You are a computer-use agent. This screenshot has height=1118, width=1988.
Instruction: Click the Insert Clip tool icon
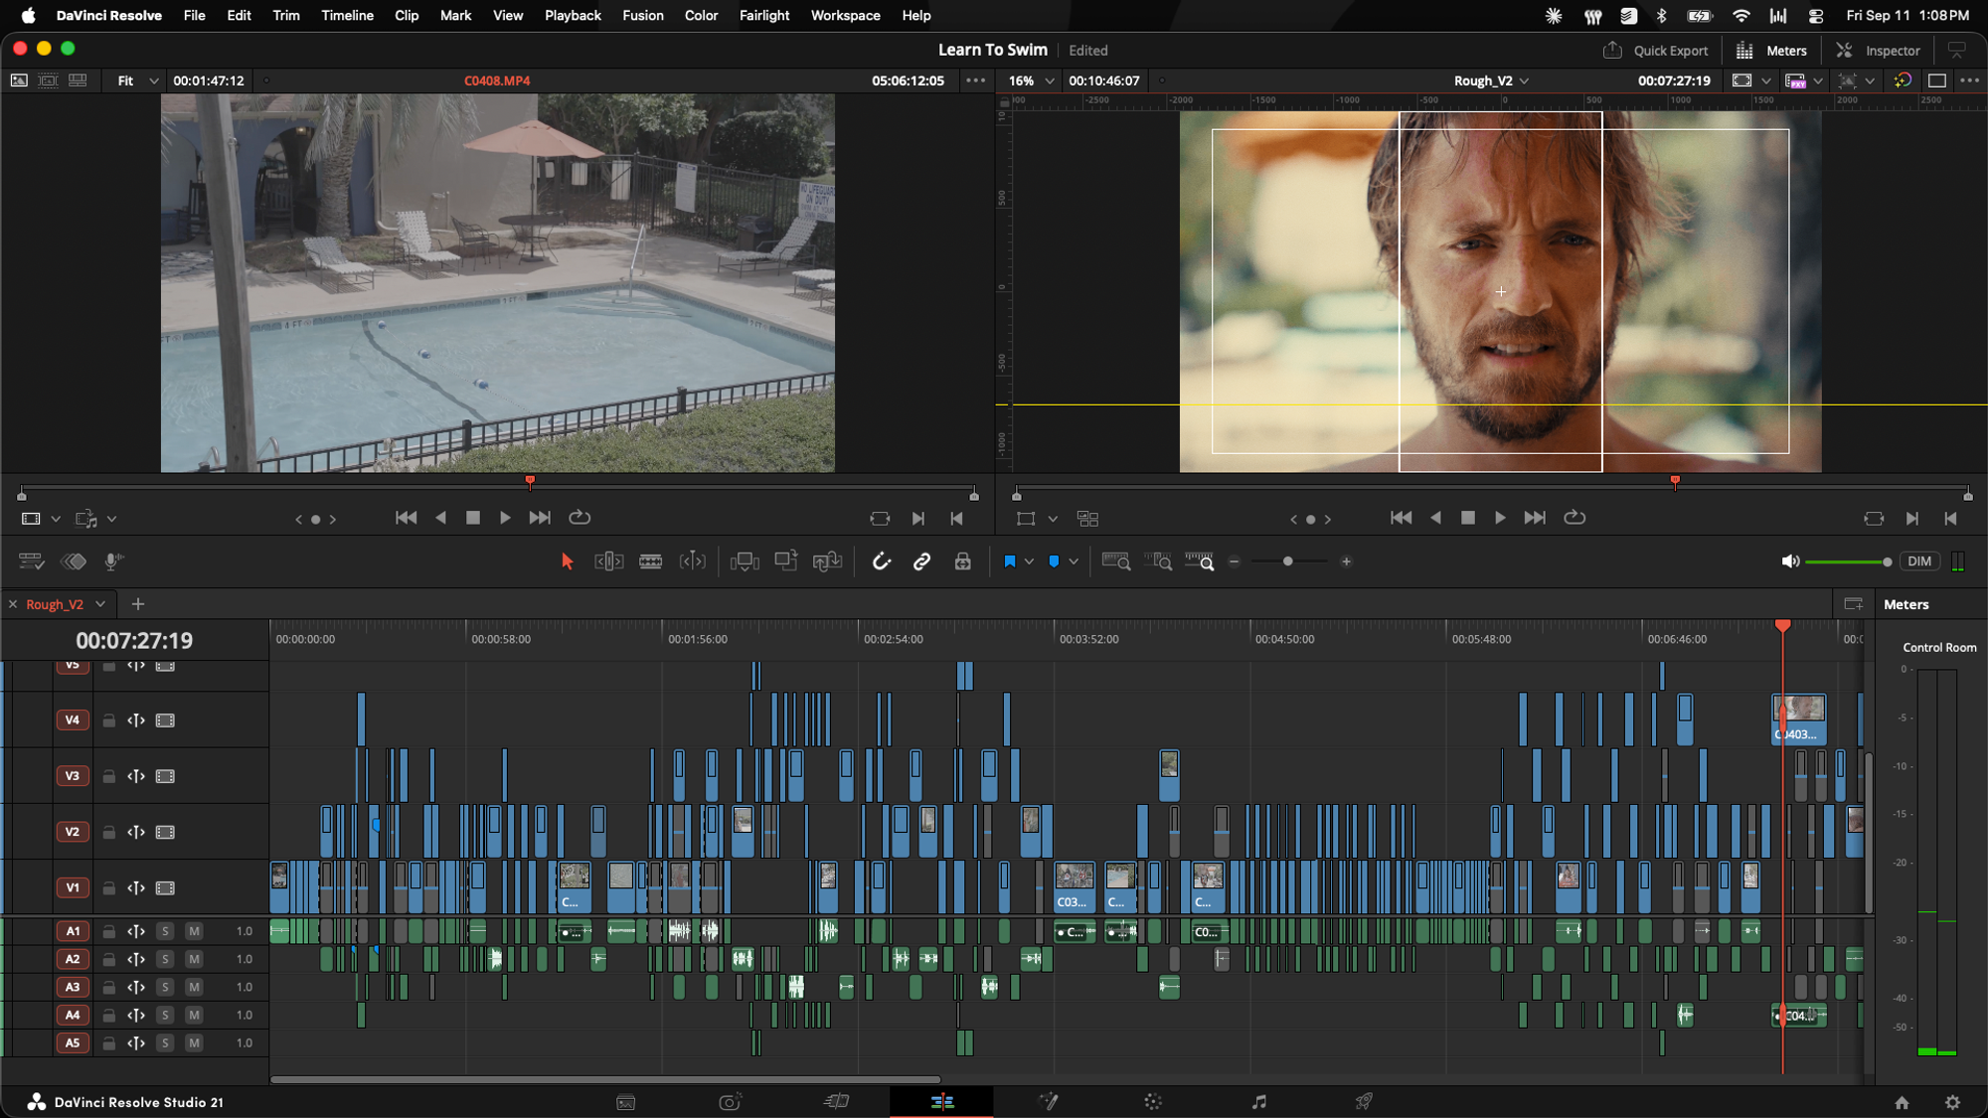coord(745,561)
